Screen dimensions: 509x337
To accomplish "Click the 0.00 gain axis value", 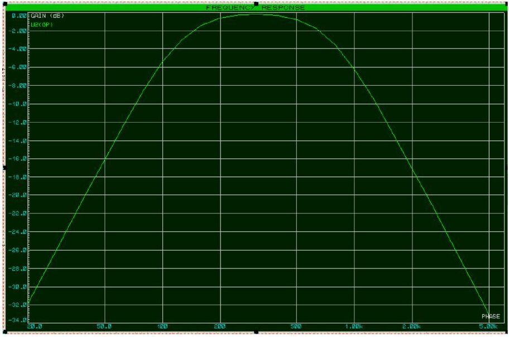I will tap(20, 16).
